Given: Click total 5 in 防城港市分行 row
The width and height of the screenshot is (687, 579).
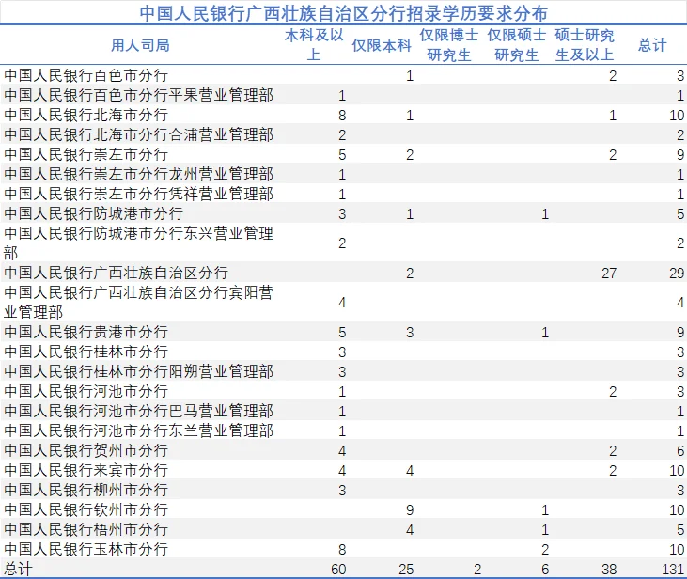Looking at the screenshot, I should (680, 214).
